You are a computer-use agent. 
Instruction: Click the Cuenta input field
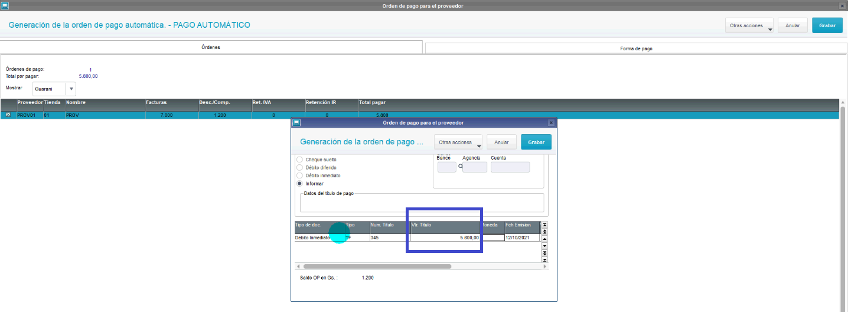click(510, 167)
